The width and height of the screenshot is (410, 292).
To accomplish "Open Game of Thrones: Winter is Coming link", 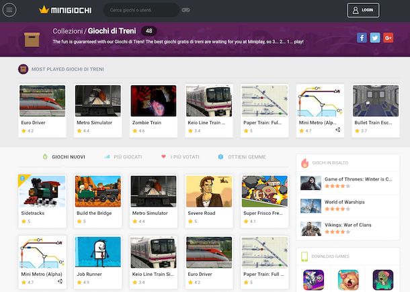I will (358, 179).
